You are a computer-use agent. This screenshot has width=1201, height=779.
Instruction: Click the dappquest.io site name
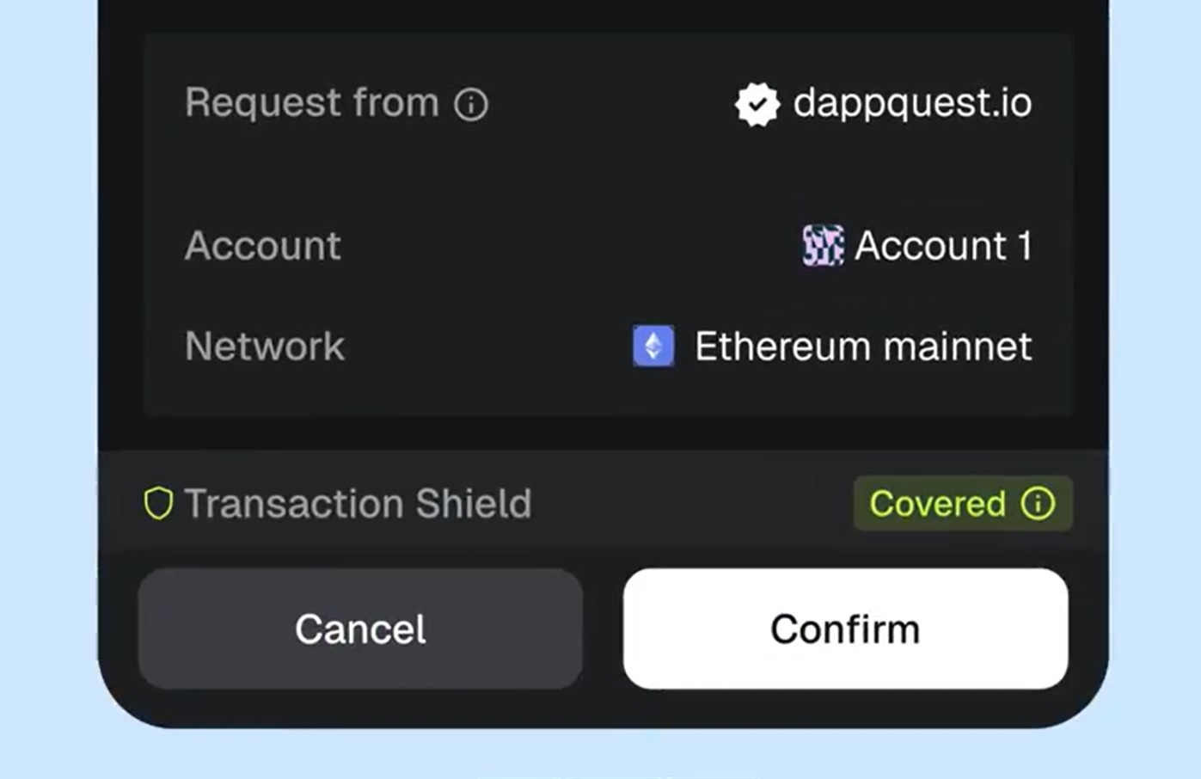click(912, 103)
